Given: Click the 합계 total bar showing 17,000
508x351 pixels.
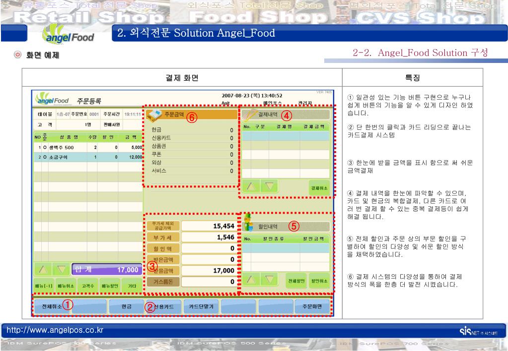Looking at the screenshot, I should (x=107, y=270).
